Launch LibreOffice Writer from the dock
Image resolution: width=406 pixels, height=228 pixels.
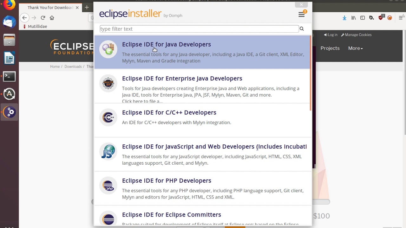click(9, 58)
